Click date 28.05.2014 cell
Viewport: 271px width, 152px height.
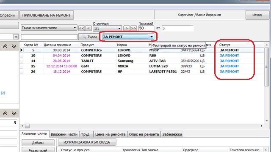(x=61, y=61)
